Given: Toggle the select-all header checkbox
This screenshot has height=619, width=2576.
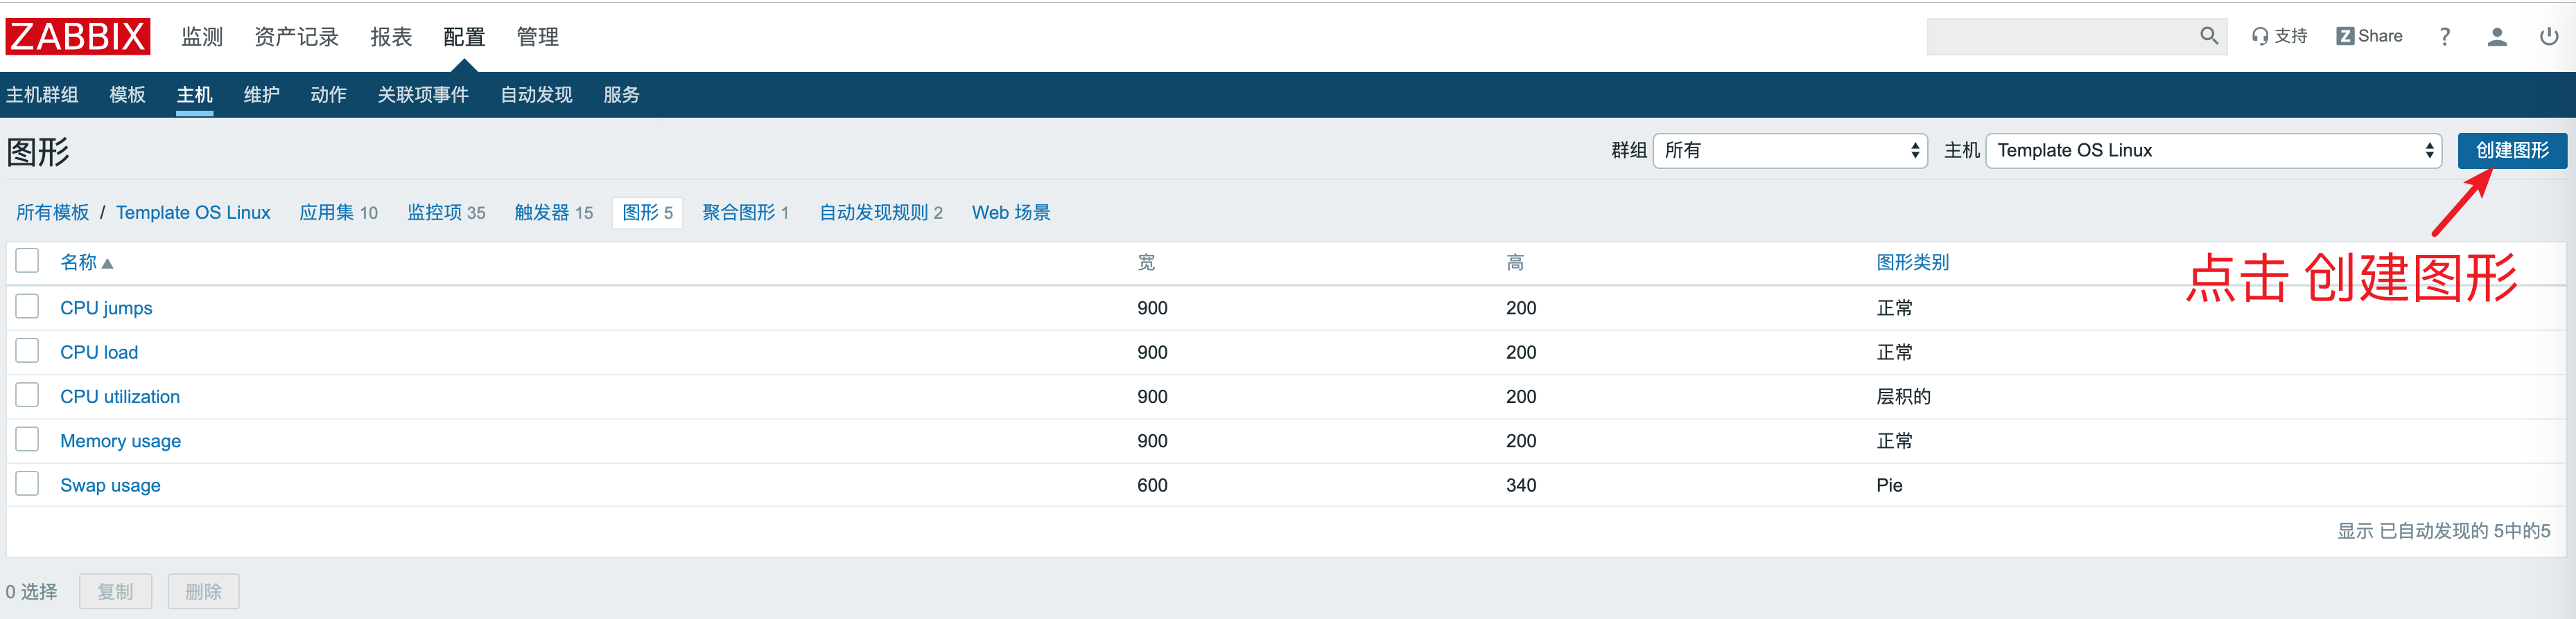Looking at the screenshot, I should point(27,262).
